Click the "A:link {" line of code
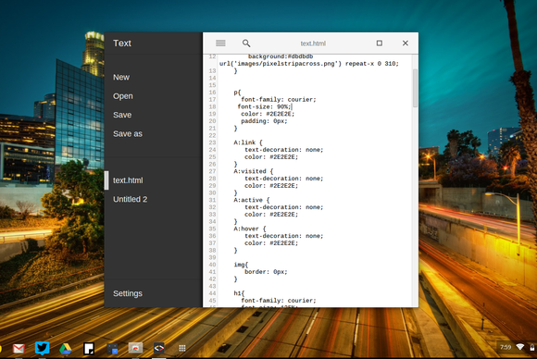Image resolution: width=537 pixels, height=359 pixels. pyautogui.click(x=248, y=142)
